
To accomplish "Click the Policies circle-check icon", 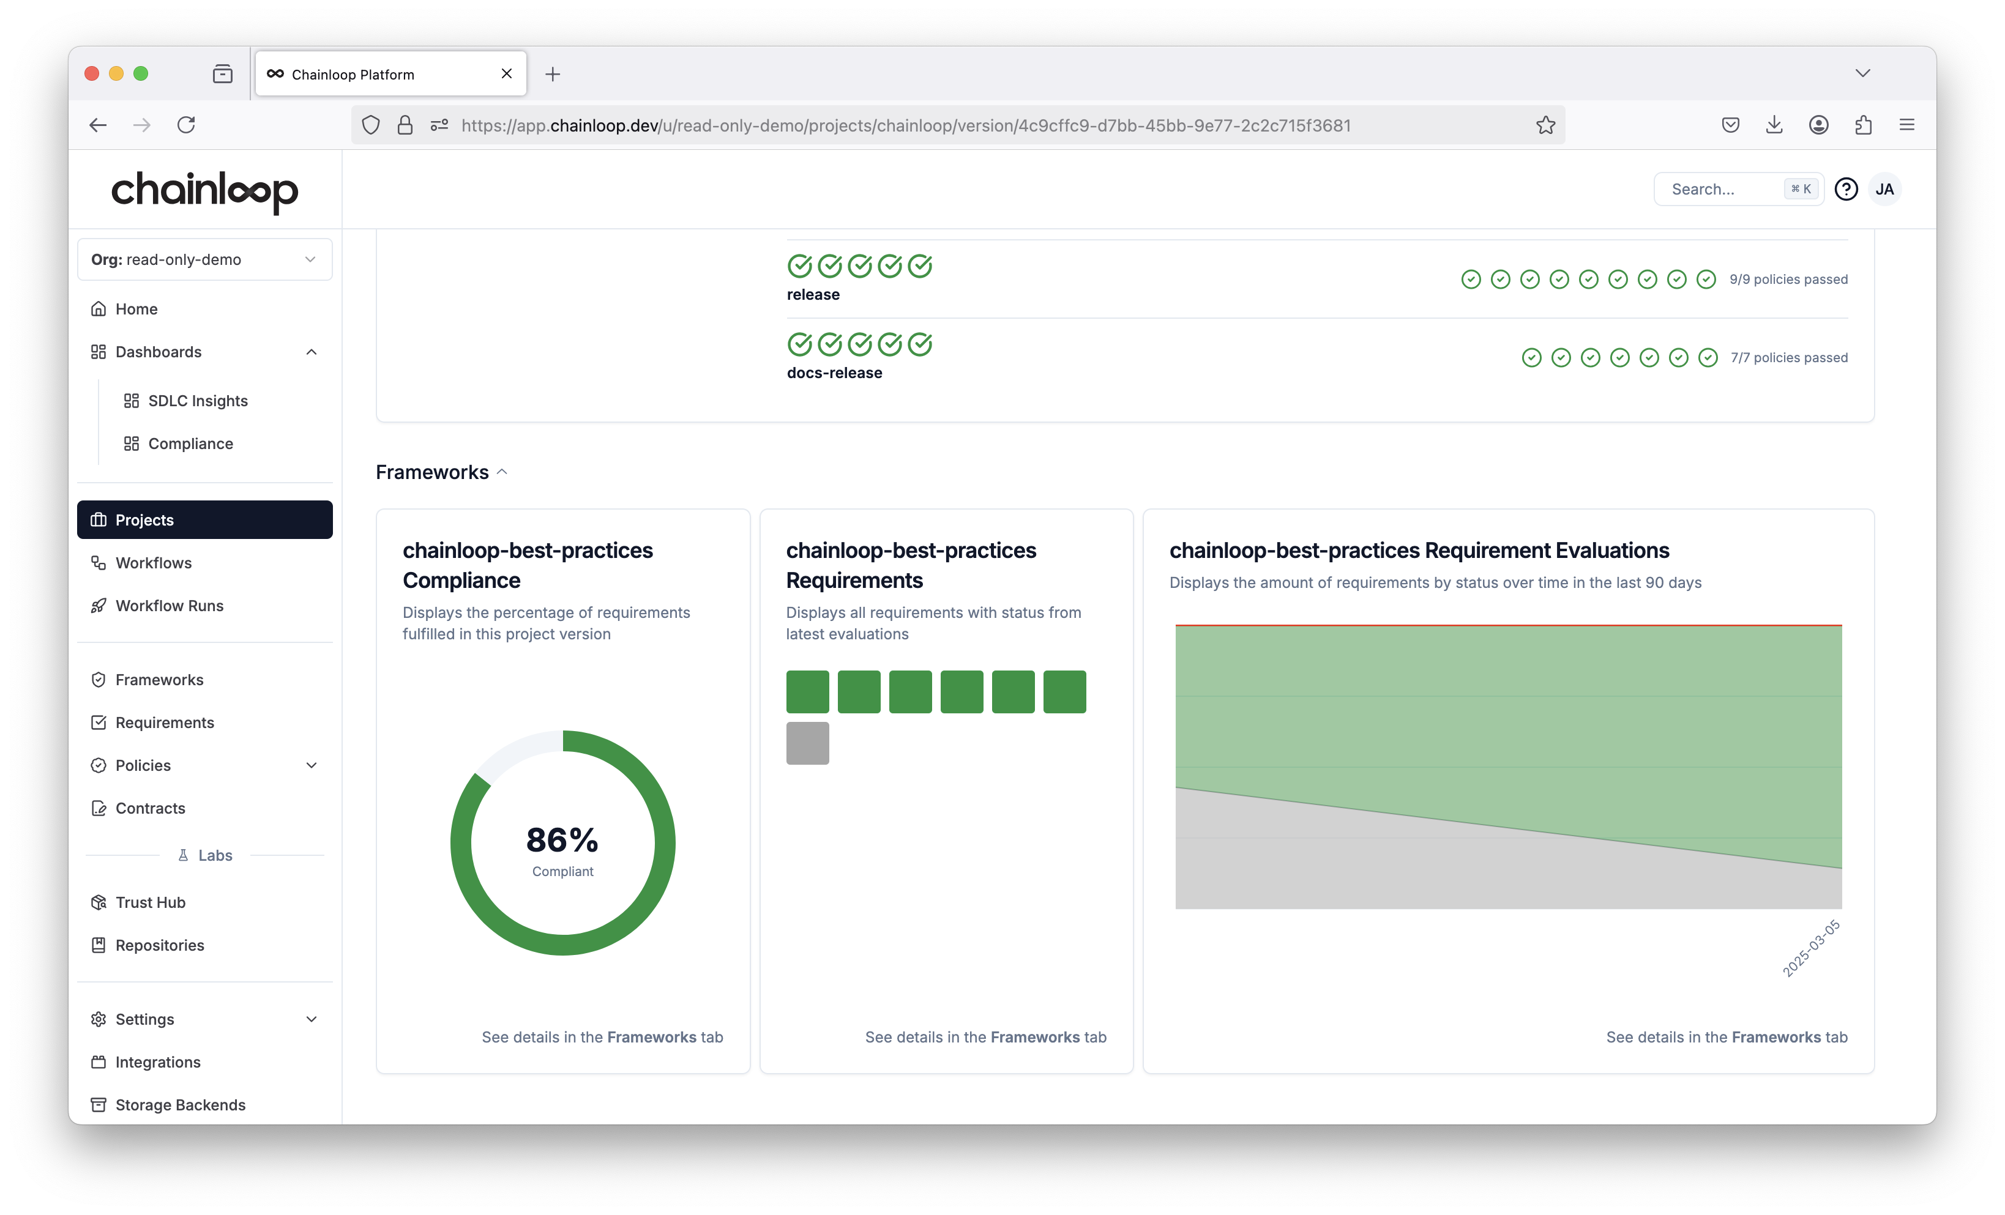I will point(99,766).
